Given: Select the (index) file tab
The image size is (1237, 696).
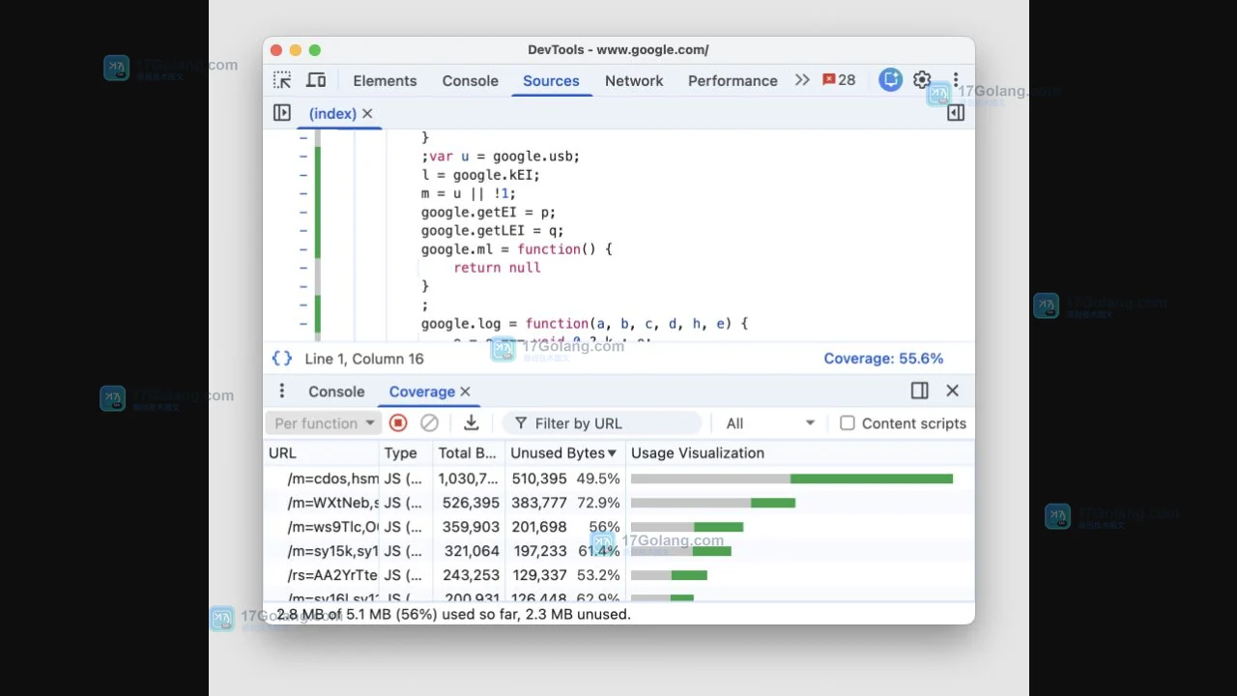Looking at the screenshot, I should coord(332,114).
